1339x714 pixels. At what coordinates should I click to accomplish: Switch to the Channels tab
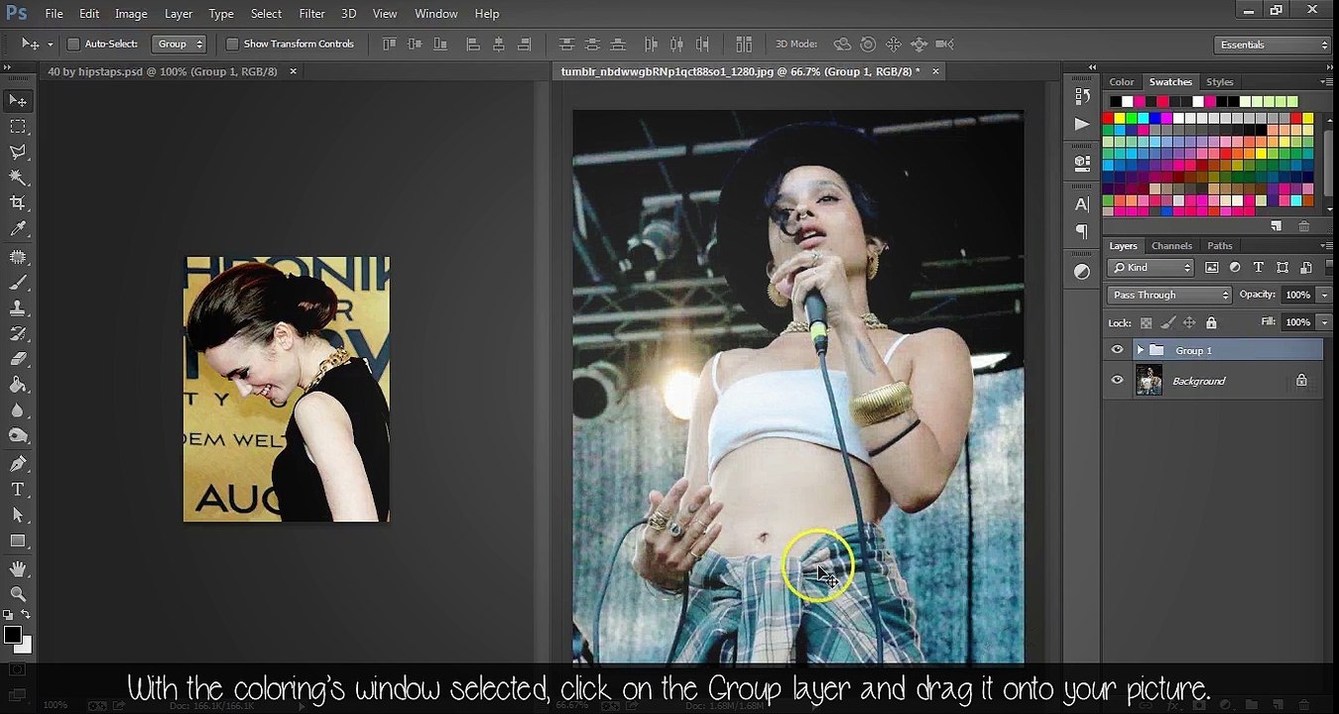(1171, 246)
